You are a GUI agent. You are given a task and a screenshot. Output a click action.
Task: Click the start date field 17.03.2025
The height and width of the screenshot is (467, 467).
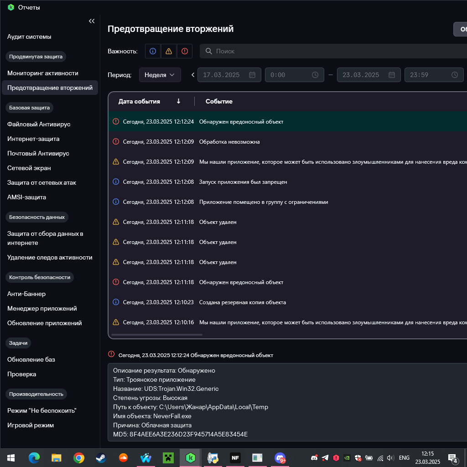229,75
